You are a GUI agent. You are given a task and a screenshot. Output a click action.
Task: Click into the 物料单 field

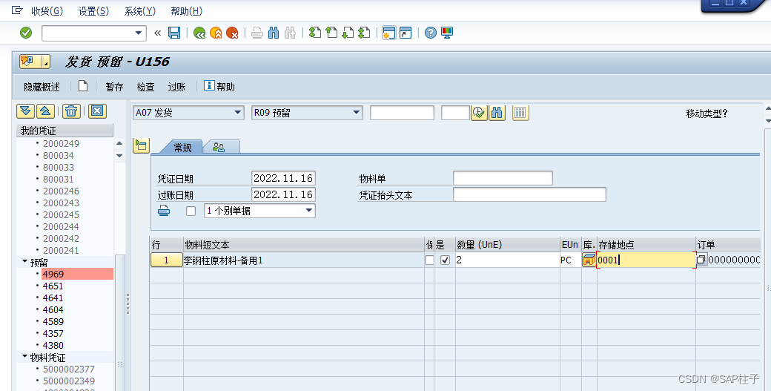pyautogui.click(x=503, y=178)
